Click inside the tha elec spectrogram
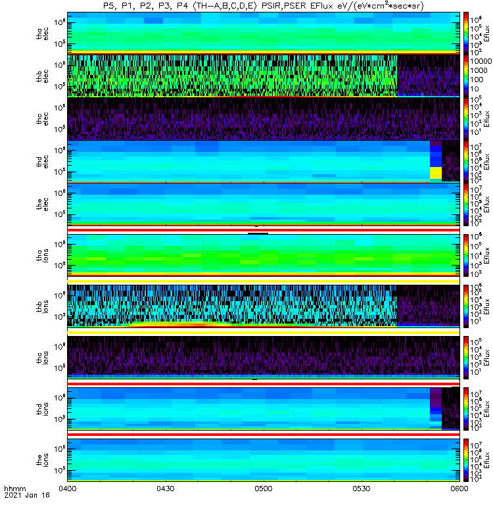 [264, 34]
